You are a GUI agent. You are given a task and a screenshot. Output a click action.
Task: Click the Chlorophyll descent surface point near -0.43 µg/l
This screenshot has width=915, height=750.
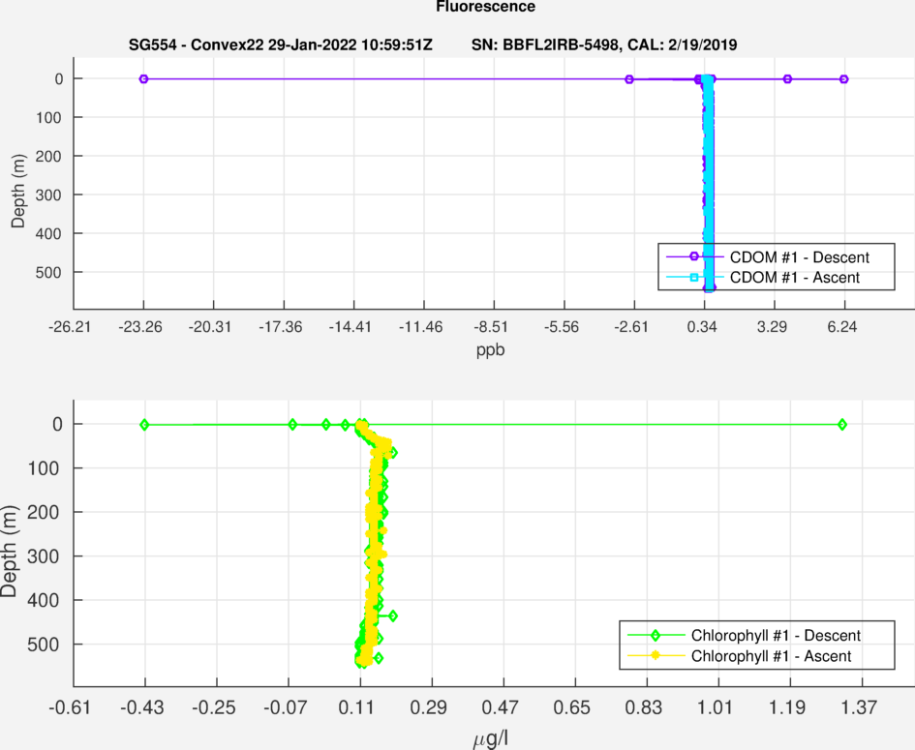pos(144,425)
